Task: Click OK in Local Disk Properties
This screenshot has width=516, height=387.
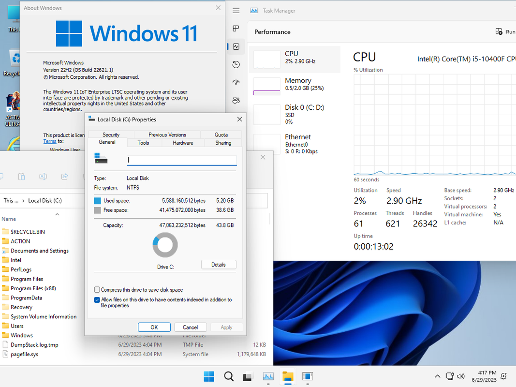Action: coord(154,327)
